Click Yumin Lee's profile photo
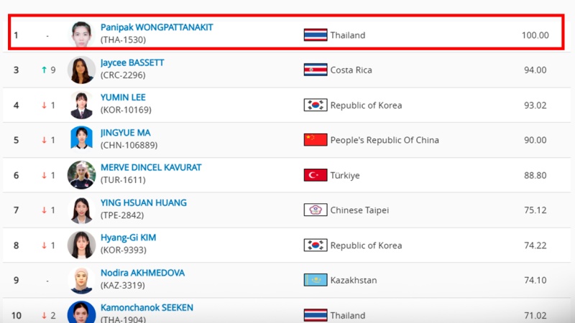Viewport: 575px width, 323px height. [x=81, y=105]
